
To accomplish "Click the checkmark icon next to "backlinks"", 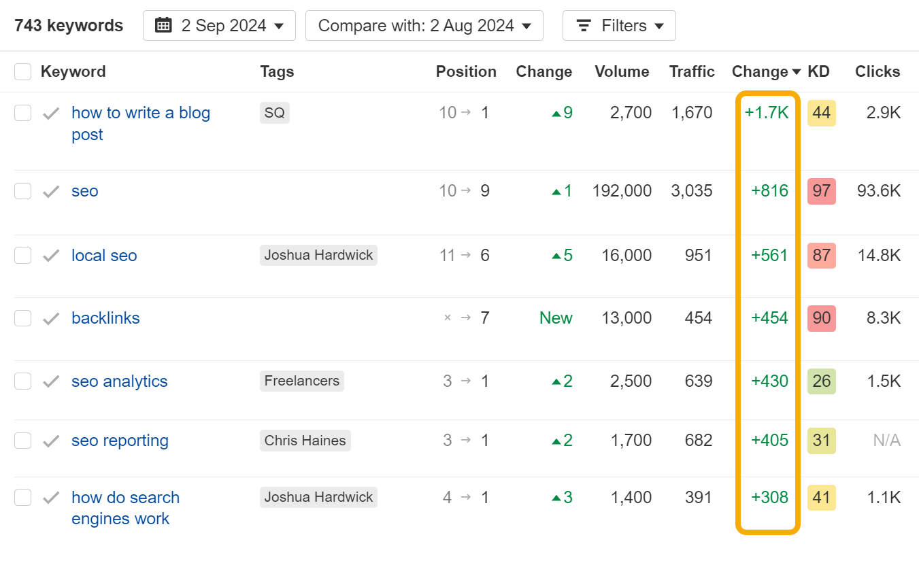I will pos(50,318).
